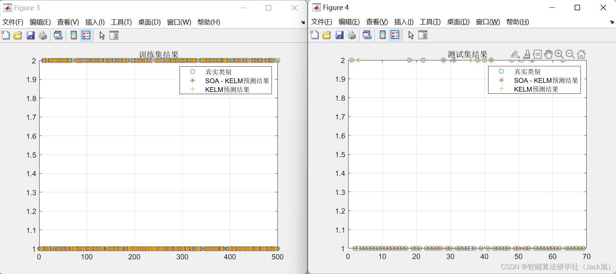Select KELM预测结果 legend entry in Figure 4
The height and width of the screenshot is (274, 616).
536,89
